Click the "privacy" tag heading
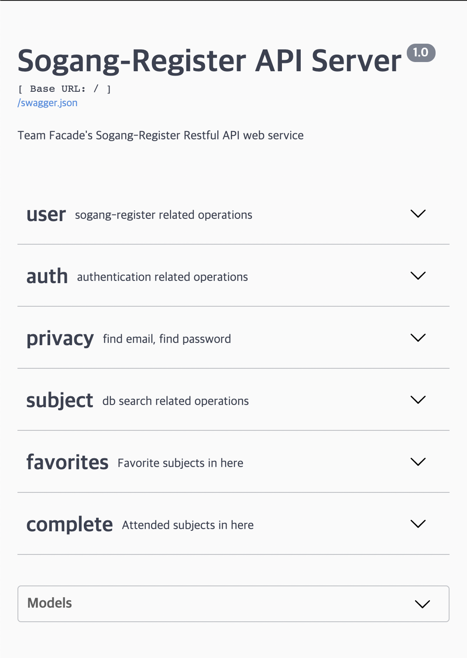Screen dimensions: 467x658 coord(60,339)
